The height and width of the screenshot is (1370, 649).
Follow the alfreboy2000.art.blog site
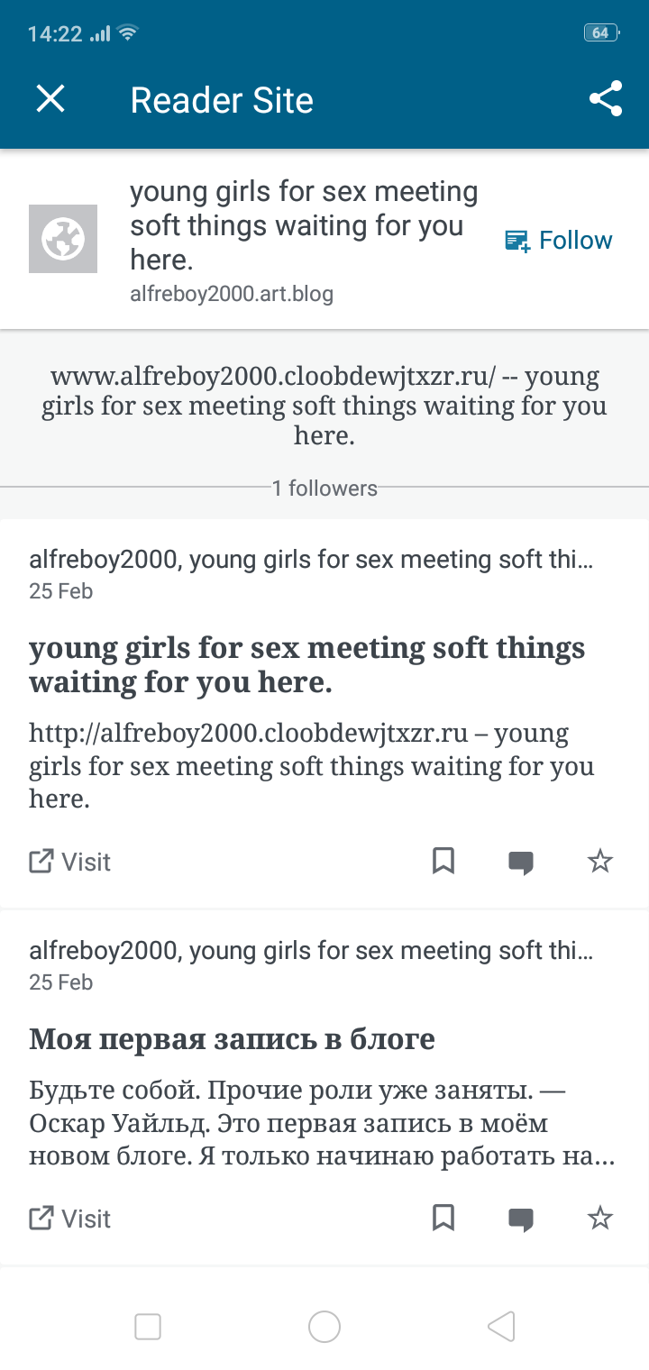[559, 241]
